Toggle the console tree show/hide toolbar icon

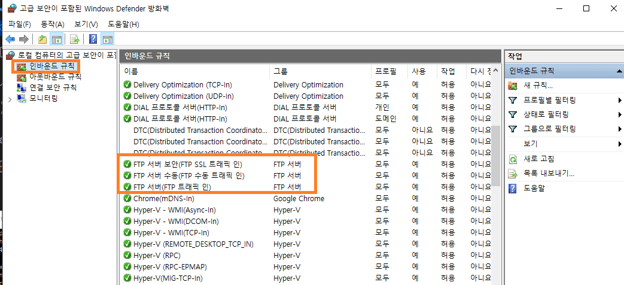click(x=56, y=39)
